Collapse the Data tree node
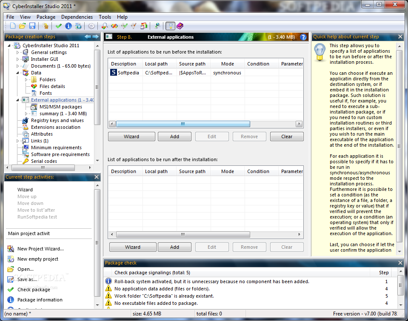This screenshot has height=321, width=408. [18, 73]
